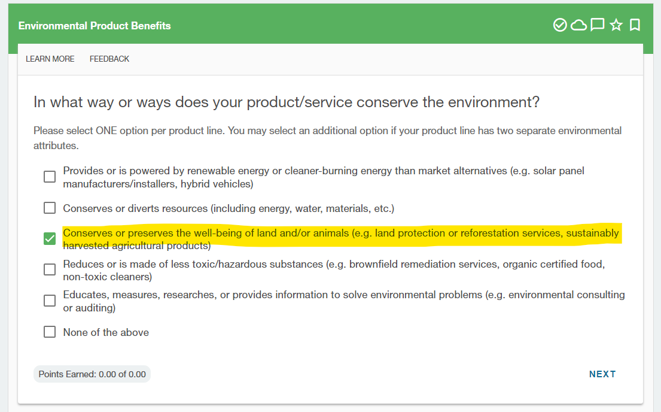Open the comment bubble icon
The image size is (661, 412).
pyautogui.click(x=598, y=25)
